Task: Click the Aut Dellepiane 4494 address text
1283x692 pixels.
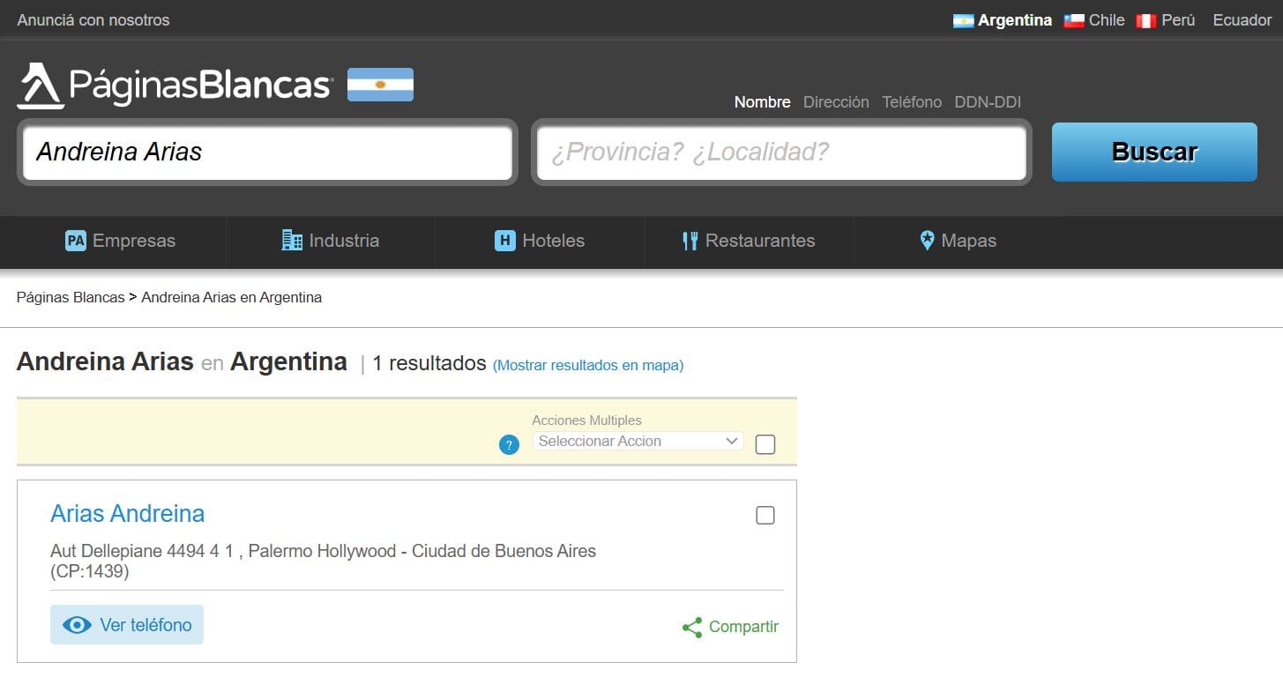Action: pyautogui.click(x=323, y=562)
